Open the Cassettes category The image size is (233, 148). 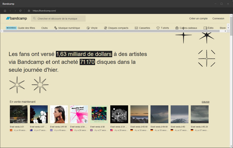coord(144,28)
